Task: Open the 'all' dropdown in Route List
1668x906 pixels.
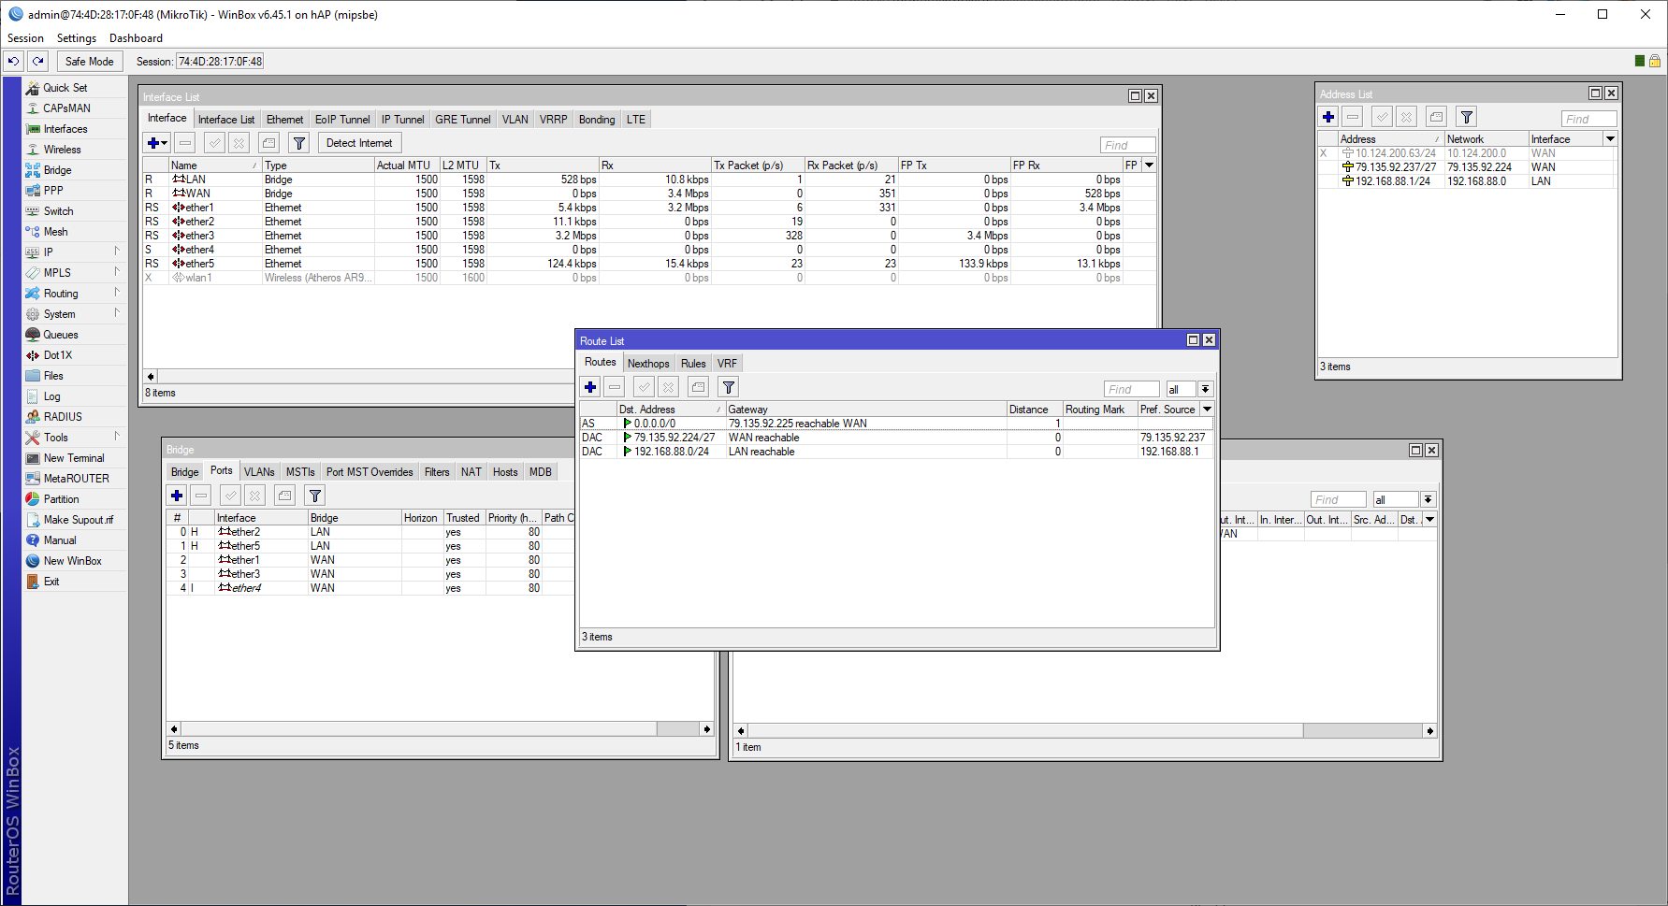Action: pos(1206,389)
